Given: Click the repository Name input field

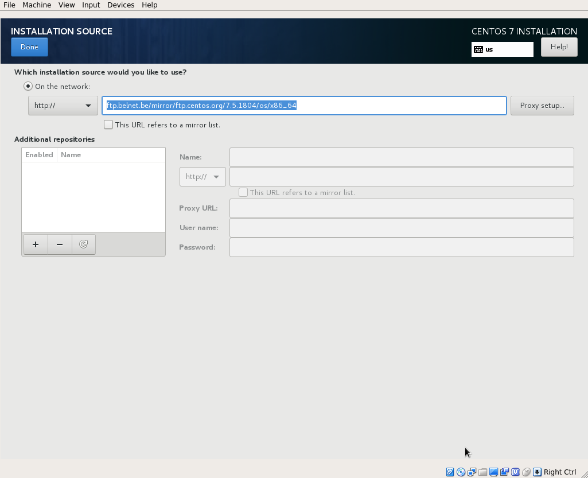Looking at the screenshot, I should [400, 157].
